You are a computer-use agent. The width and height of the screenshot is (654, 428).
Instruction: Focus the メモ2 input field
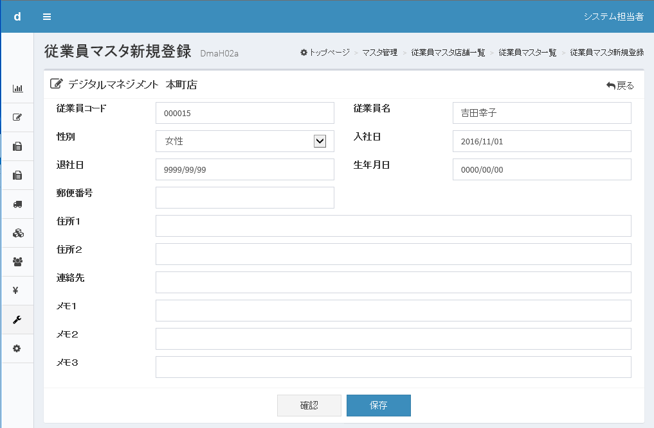pos(394,339)
